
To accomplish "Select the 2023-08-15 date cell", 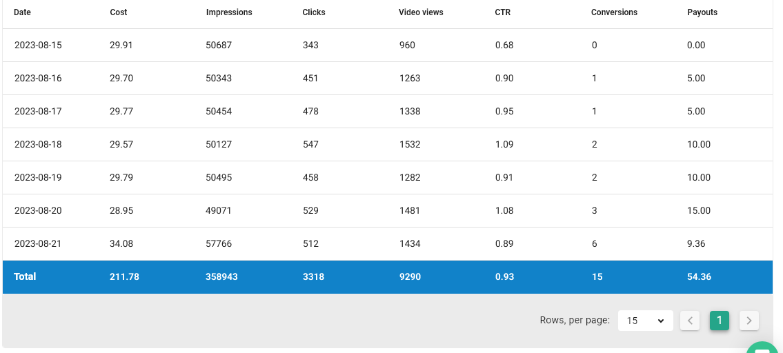I will [x=38, y=46].
